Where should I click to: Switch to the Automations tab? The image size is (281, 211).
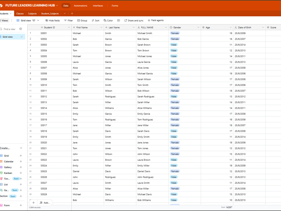click(80, 6)
